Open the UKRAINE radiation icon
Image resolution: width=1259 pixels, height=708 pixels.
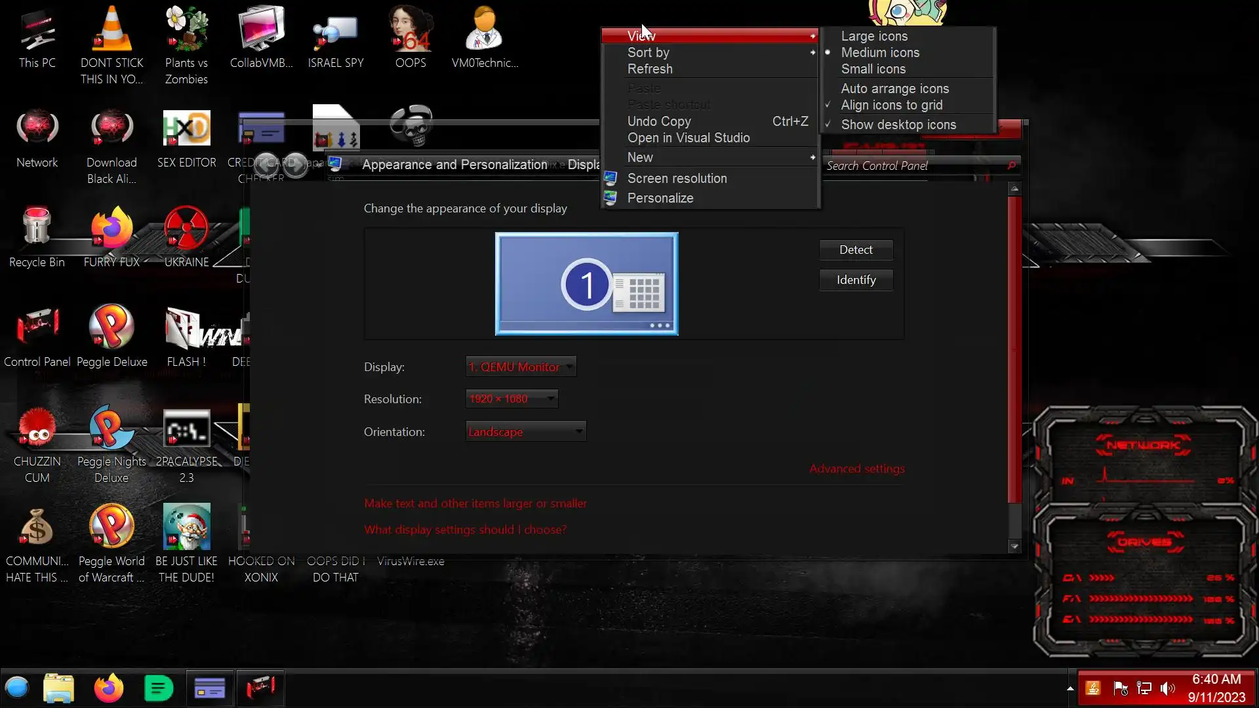click(x=186, y=227)
